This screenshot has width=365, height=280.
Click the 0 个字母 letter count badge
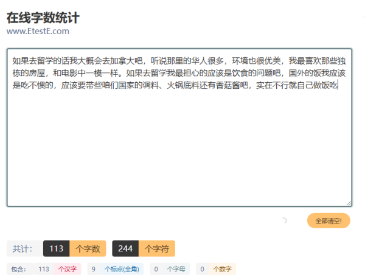tap(170, 269)
